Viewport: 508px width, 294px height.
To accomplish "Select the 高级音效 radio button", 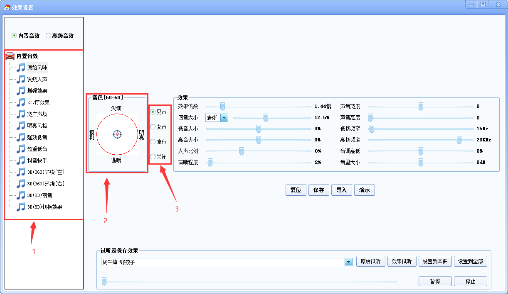I will click(x=48, y=36).
